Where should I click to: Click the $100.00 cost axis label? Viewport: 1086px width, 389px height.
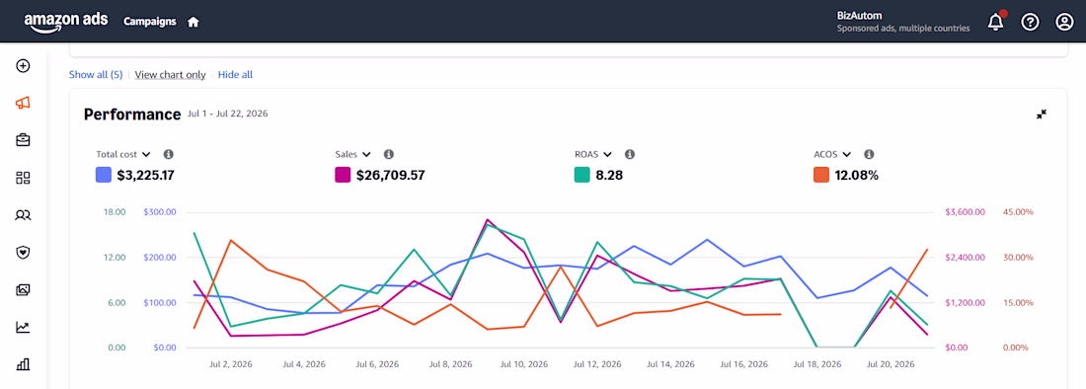click(159, 302)
